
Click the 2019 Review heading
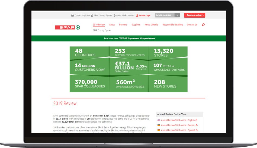tap(65, 104)
